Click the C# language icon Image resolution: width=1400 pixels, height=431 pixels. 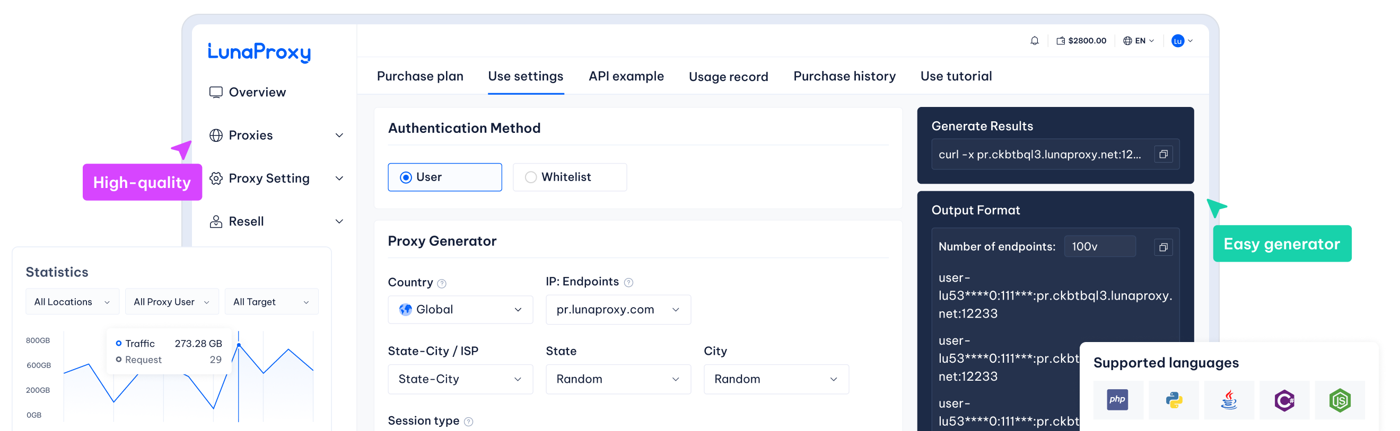point(1284,400)
